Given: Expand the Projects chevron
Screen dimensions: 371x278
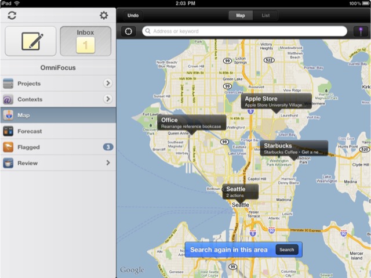Looking at the screenshot, I should coord(107,84).
